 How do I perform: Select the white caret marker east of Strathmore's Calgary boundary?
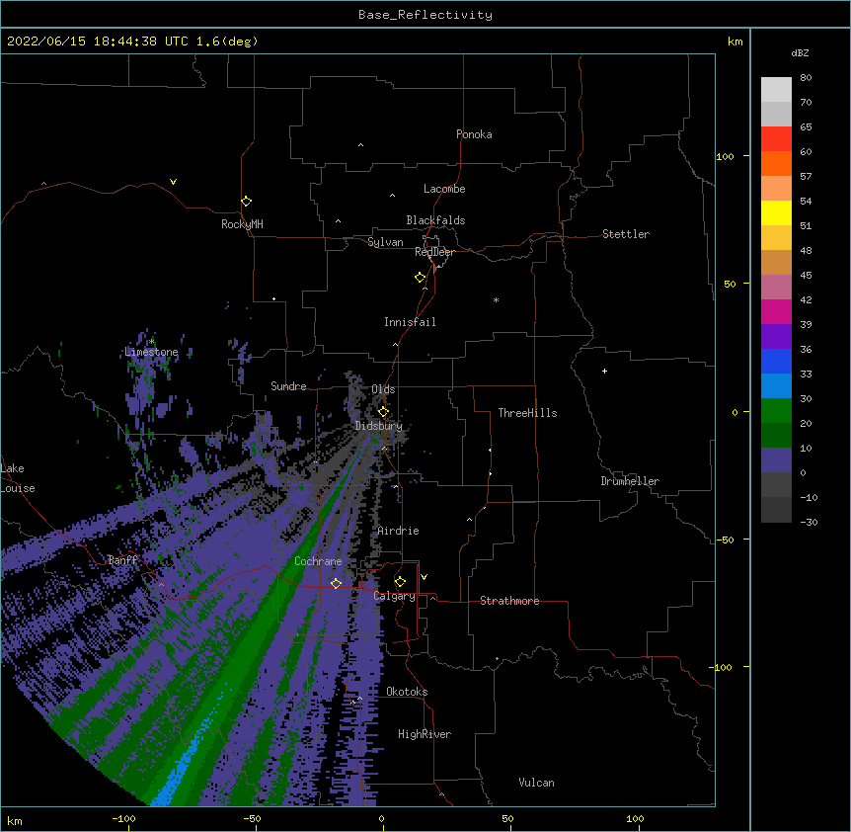432,598
